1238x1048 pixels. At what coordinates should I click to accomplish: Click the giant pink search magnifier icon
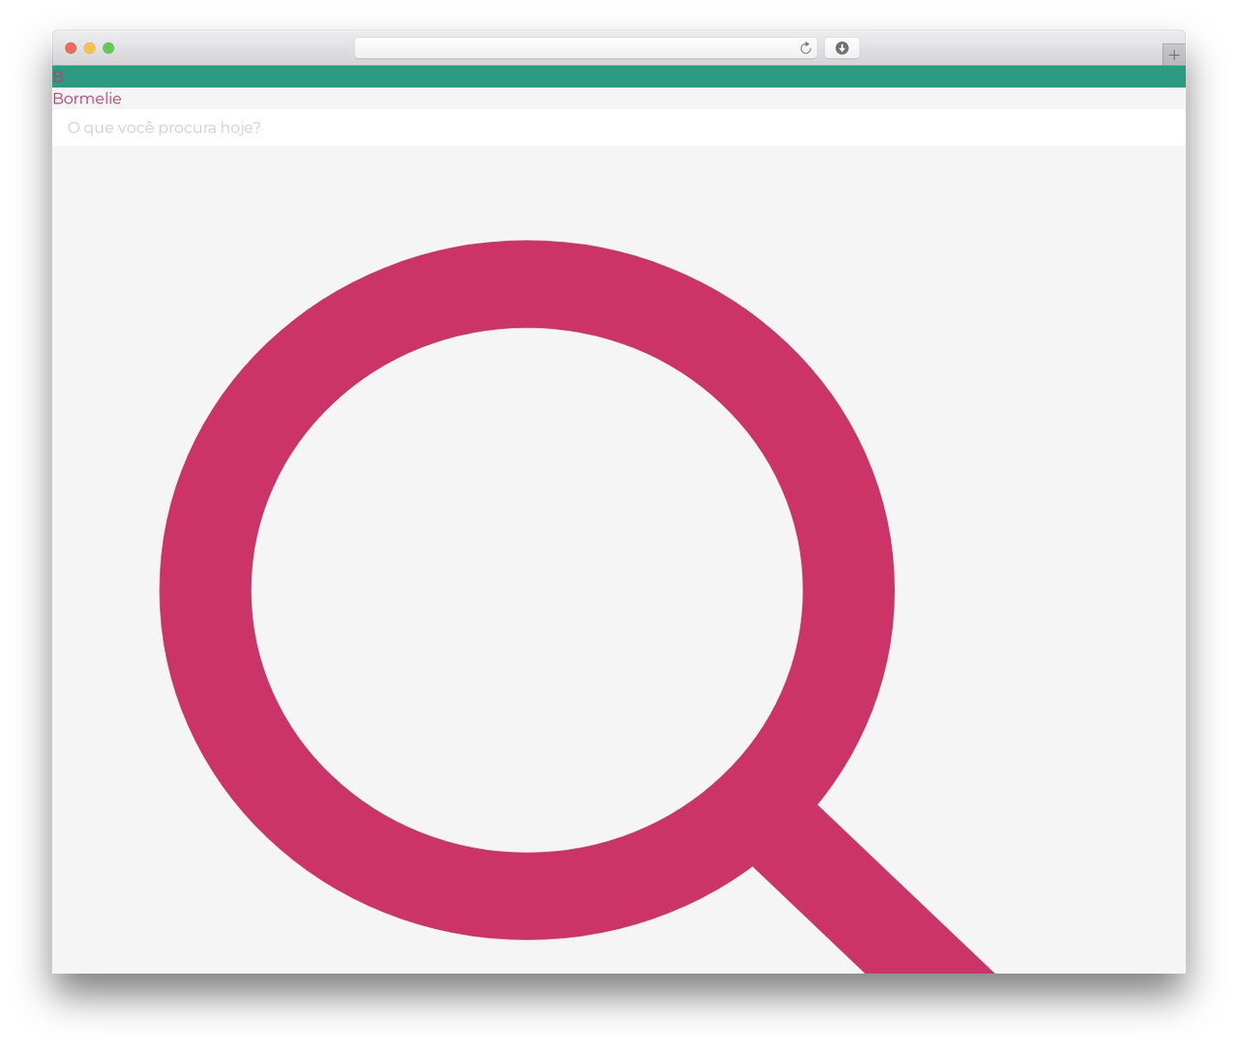click(576, 606)
